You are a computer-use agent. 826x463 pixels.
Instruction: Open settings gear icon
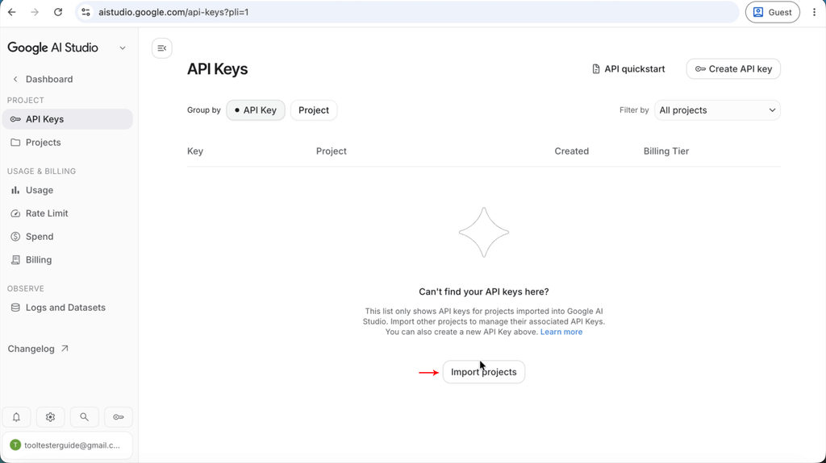coord(50,417)
